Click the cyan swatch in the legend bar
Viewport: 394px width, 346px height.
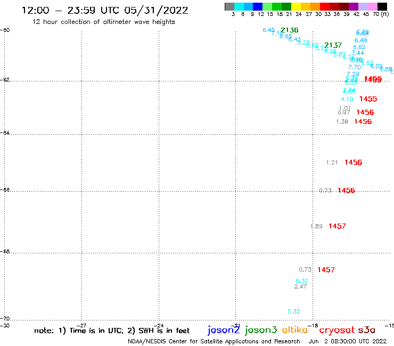point(239,6)
